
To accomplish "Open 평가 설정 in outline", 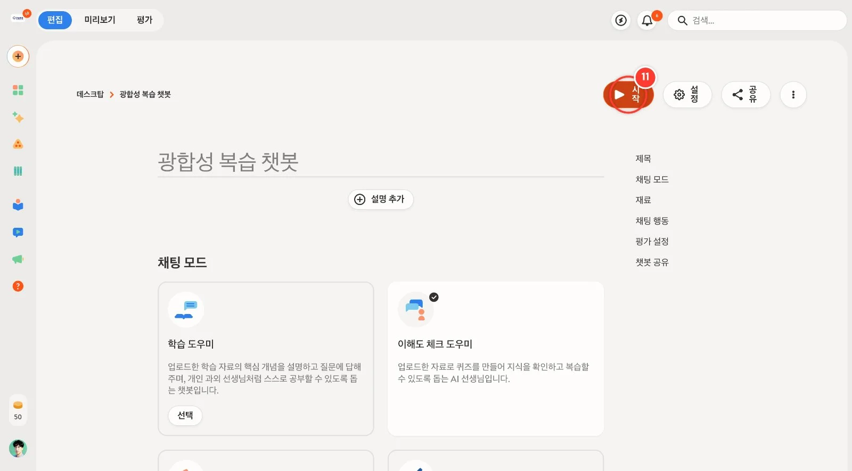I will point(652,242).
